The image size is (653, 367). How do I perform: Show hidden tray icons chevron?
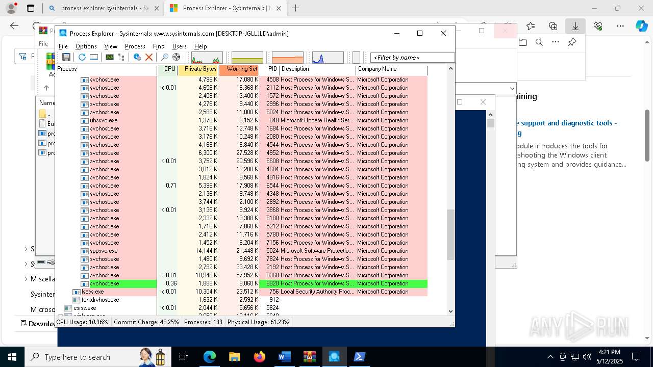(x=550, y=357)
